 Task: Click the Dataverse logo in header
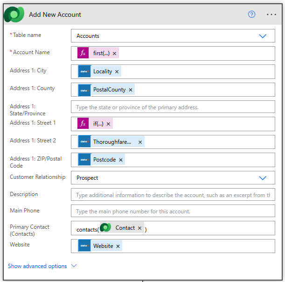[x=14, y=14]
